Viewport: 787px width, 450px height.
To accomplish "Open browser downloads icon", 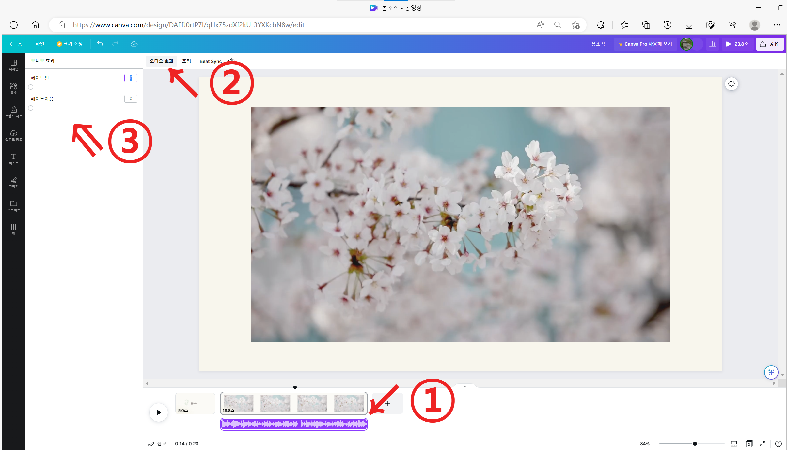I will click(689, 25).
